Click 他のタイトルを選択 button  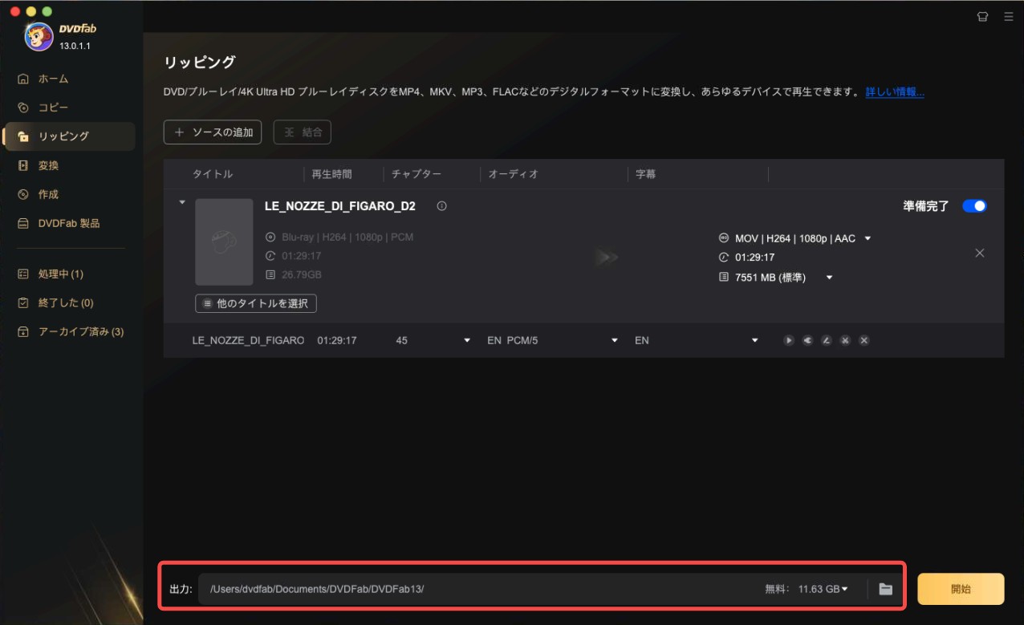256,303
